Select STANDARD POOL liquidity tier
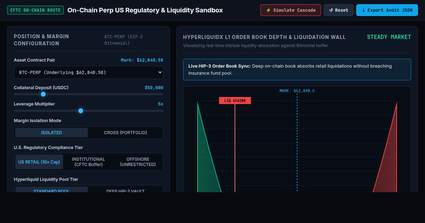 51,190
